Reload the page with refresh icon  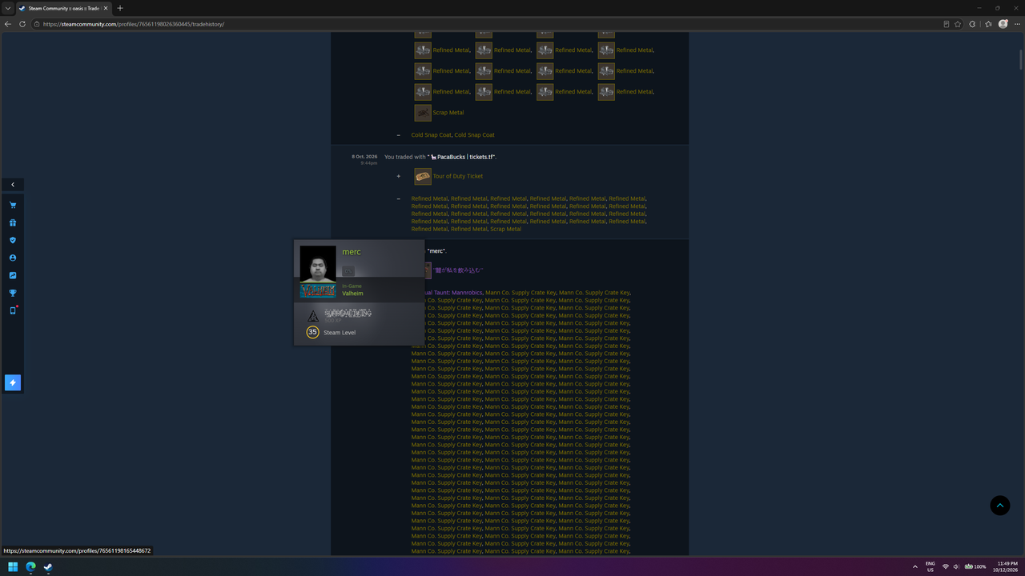tap(22, 24)
